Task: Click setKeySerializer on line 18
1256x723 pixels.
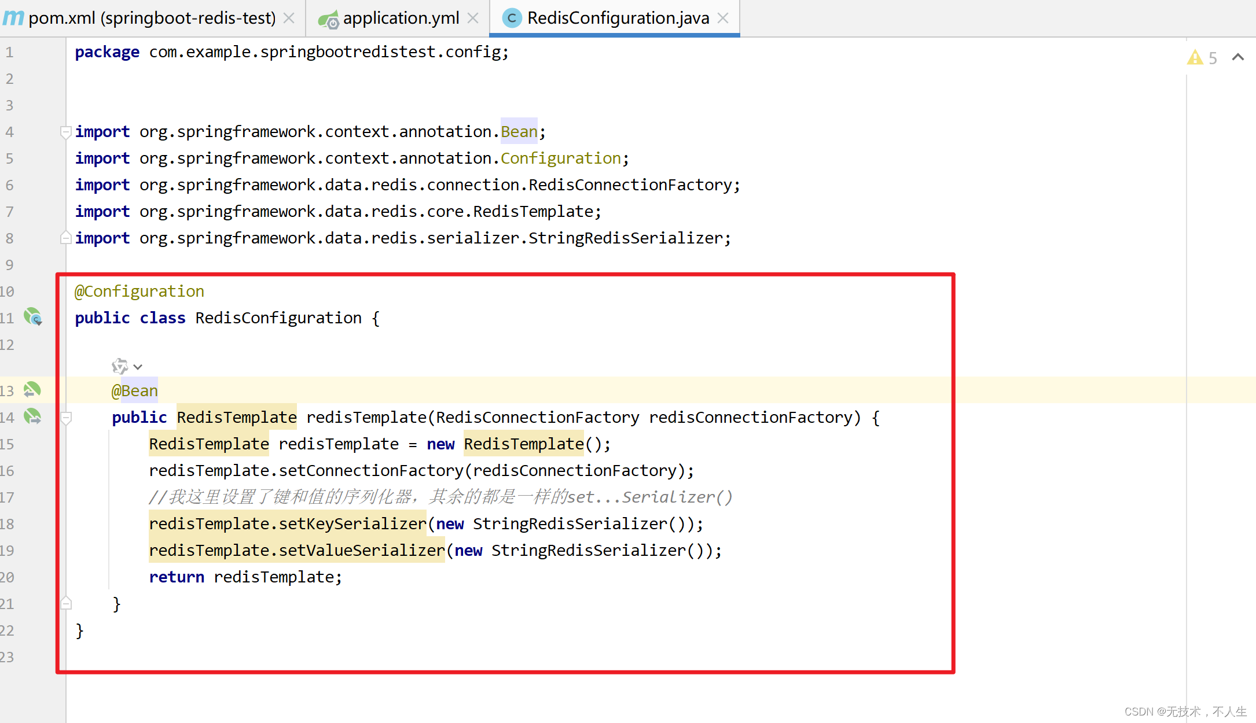Action: [352, 524]
